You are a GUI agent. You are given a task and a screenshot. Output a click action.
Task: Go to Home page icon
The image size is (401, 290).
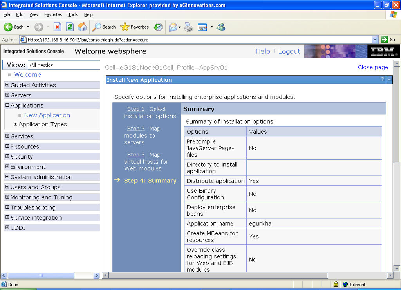82,27
